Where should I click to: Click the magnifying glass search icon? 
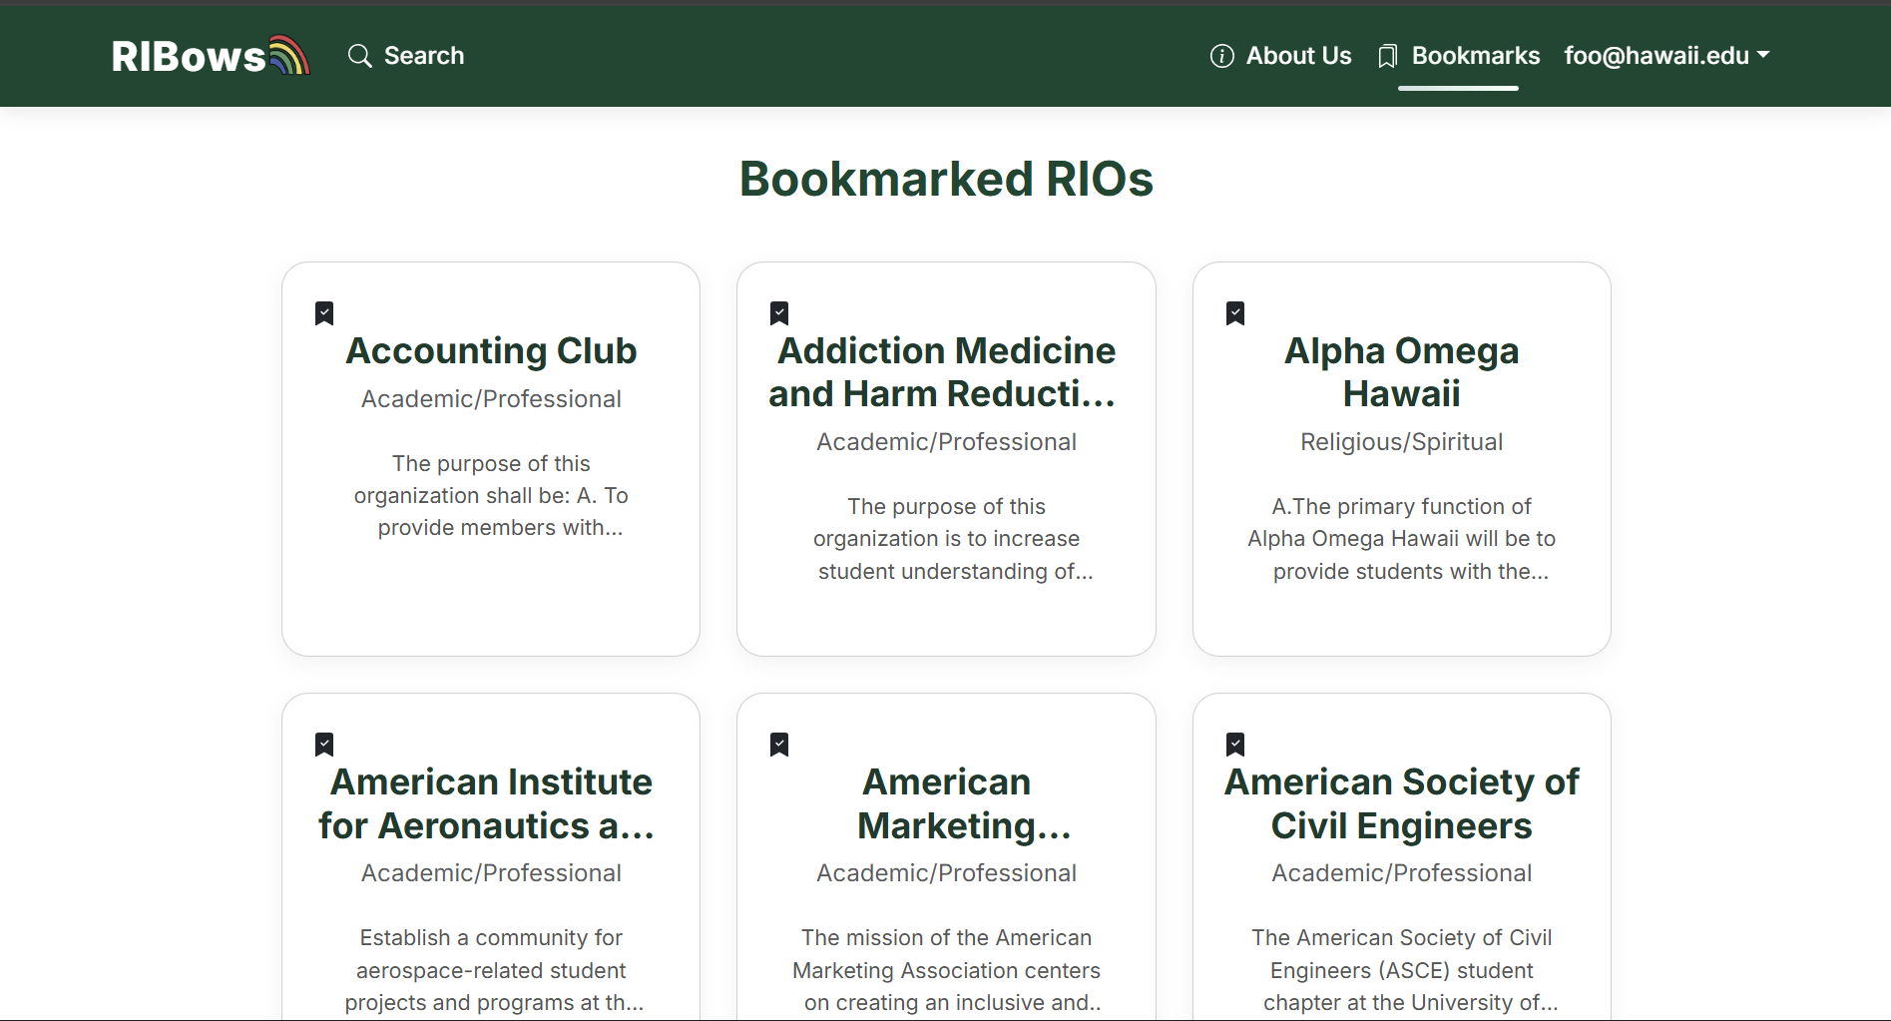(x=359, y=56)
